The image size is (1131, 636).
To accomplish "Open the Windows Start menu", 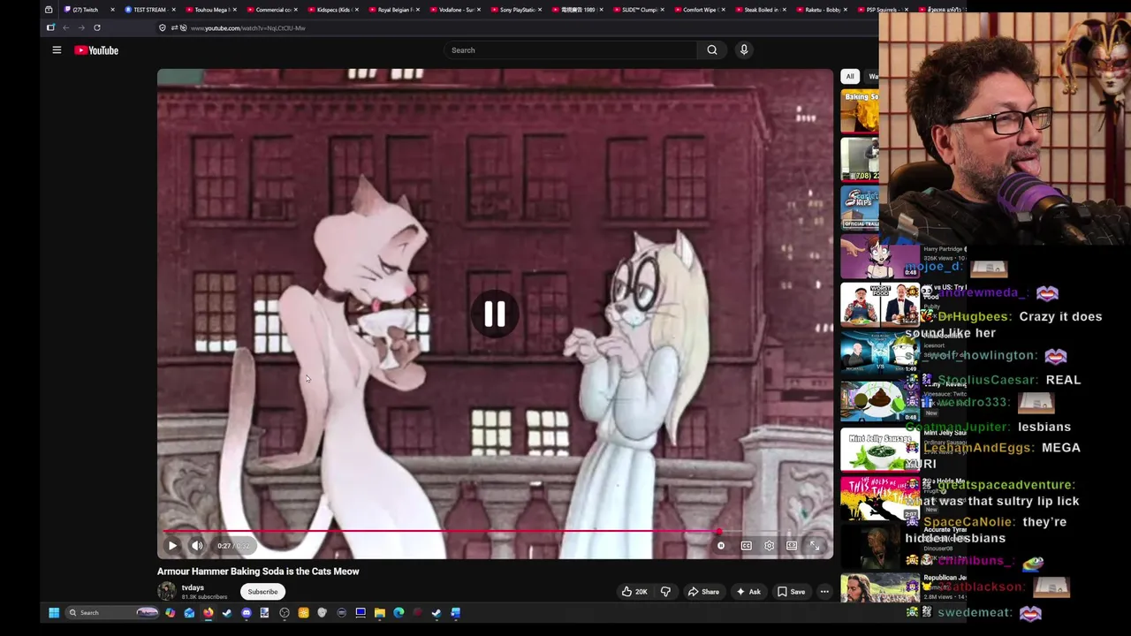I will pos(54,612).
